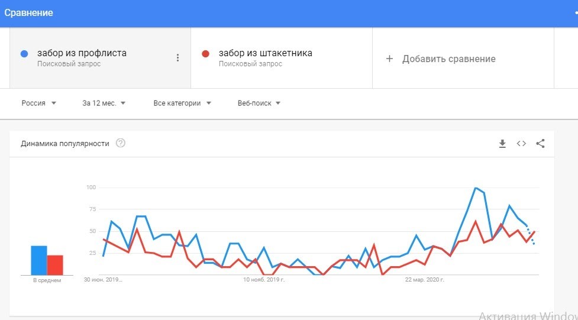Open help for Динамика популярности

click(121, 143)
